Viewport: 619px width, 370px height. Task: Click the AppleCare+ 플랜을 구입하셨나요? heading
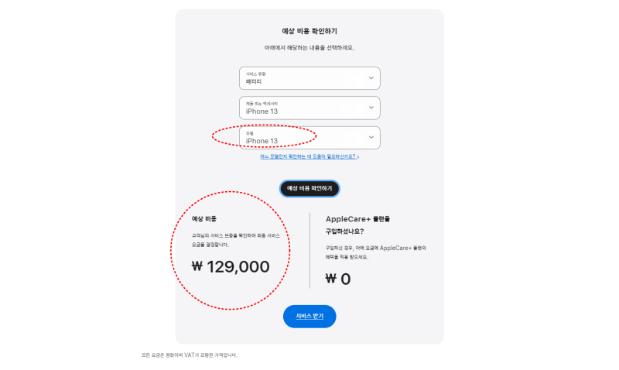[x=357, y=225]
